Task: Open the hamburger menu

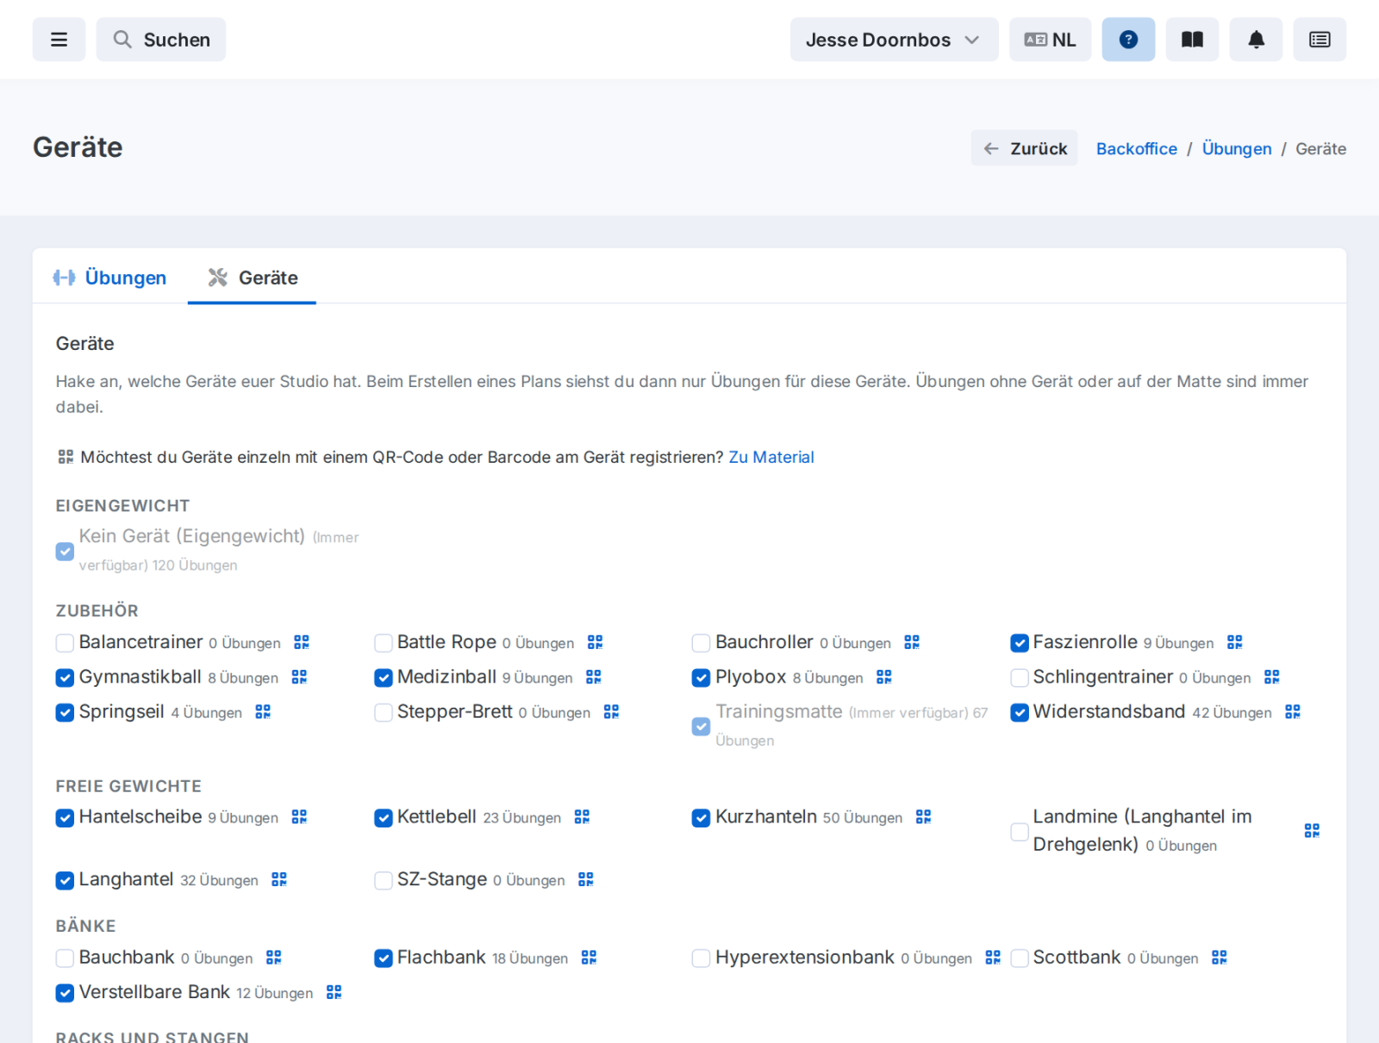Action: pos(59,40)
